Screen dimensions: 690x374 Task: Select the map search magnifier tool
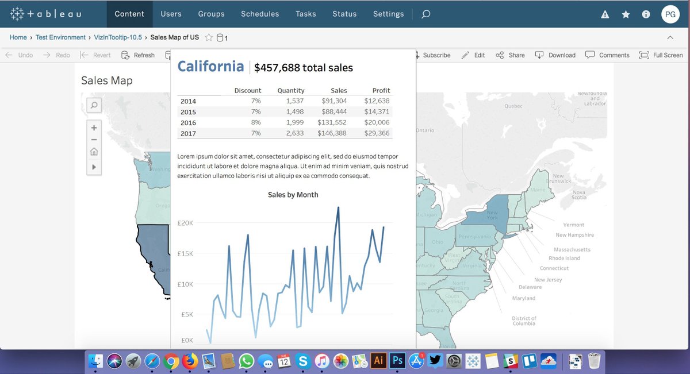(x=94, y=105)
